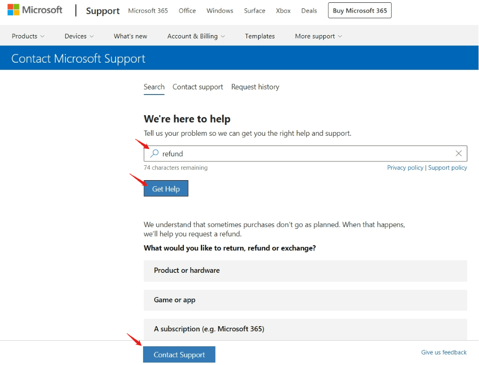This screenshot has height=365, width=479.
Task: Expand the More support dropdown
Action: click(x=318, y=36)
